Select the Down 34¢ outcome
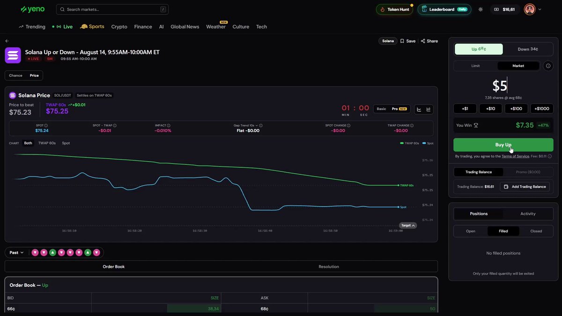The image size is (562, 316). pyautogui.click(x=528, y=49)
